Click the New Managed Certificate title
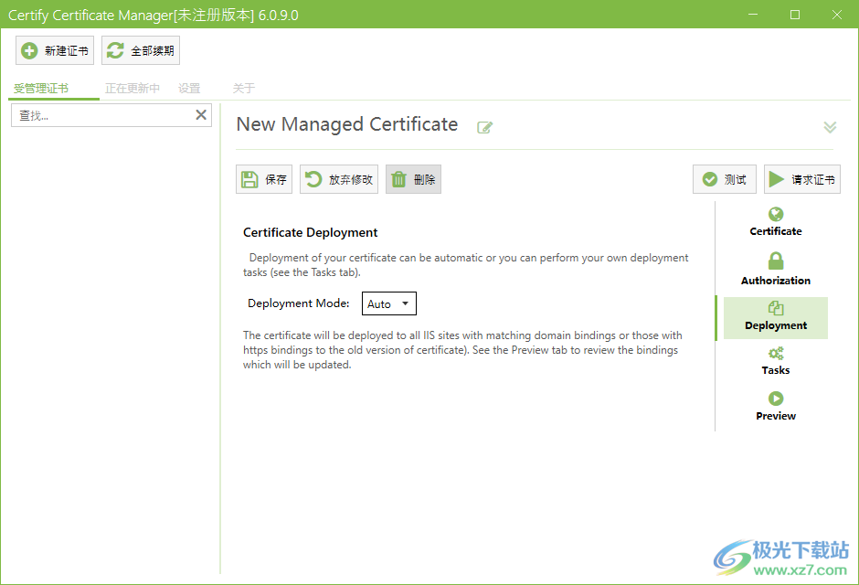 tap(346, 124)
